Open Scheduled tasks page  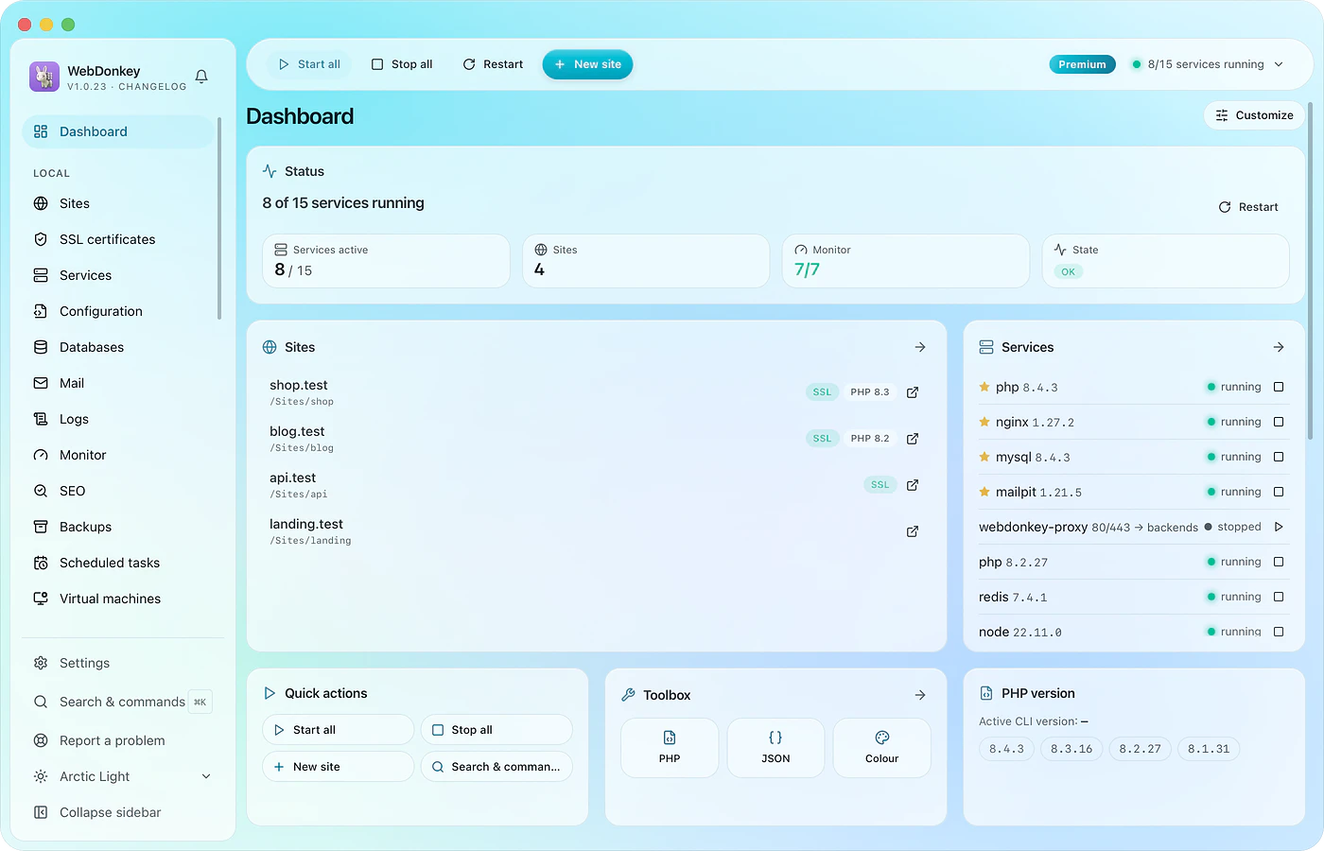[x=118, y=563]
